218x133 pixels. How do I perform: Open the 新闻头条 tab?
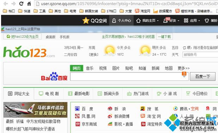coord(108,94)
